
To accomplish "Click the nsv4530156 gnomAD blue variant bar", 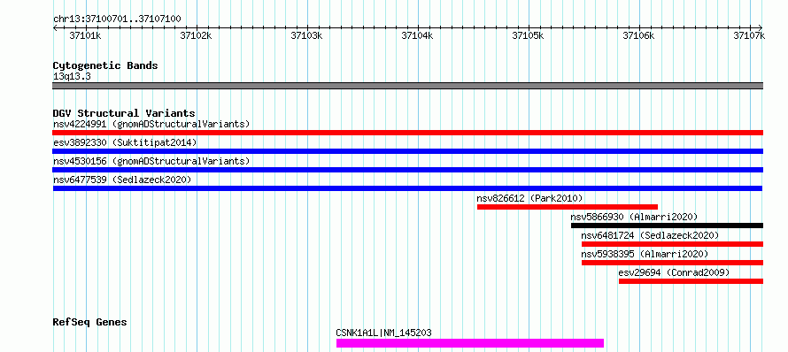I will click(x=407, y=170).
